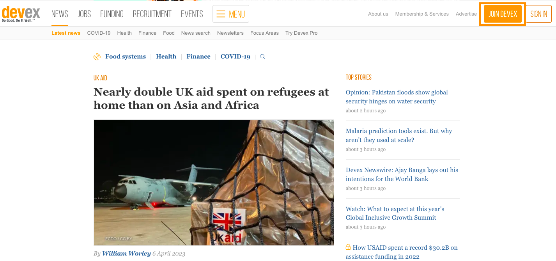Open the hamburger MENU button
556x261 pixels.
[231, 14]
